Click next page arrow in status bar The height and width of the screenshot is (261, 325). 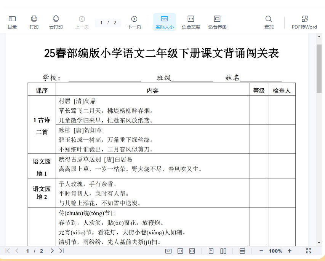pyautogui.click(x=52, y=251)
